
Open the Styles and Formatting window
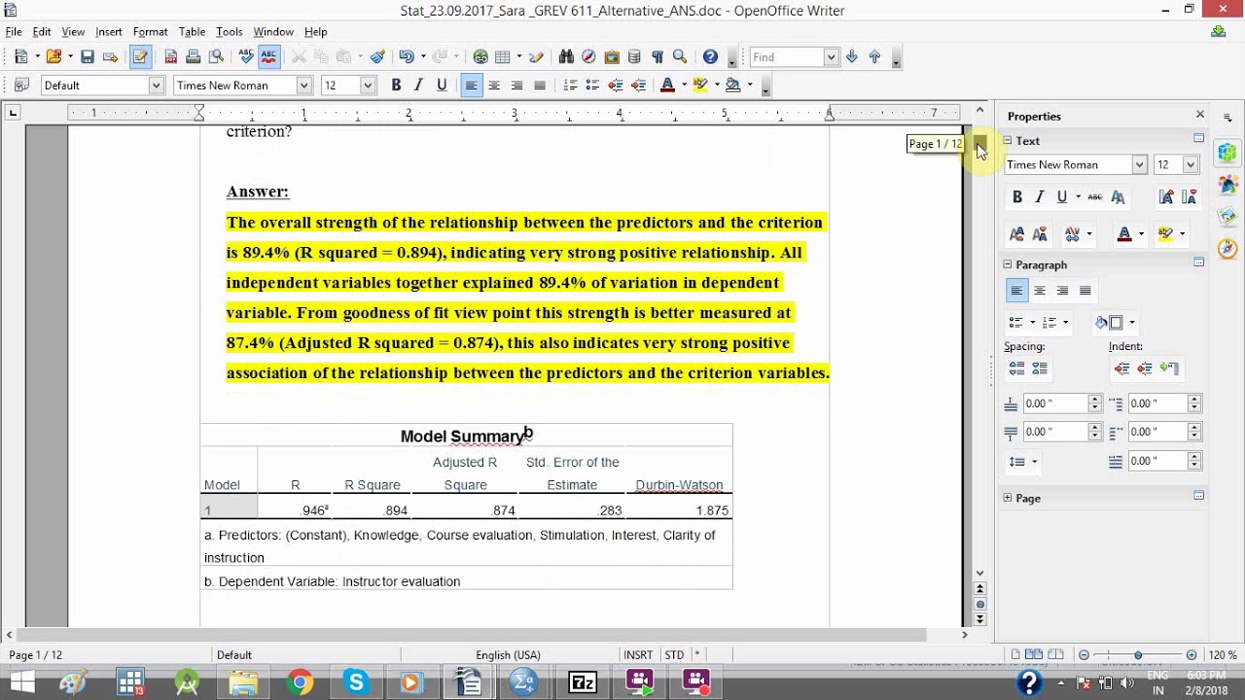coord(21,86)
